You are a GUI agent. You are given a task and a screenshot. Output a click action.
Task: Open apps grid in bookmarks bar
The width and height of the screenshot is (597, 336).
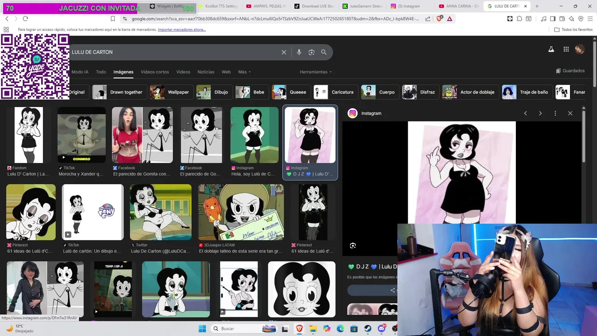pyautogui.click(x=6, y=29)
